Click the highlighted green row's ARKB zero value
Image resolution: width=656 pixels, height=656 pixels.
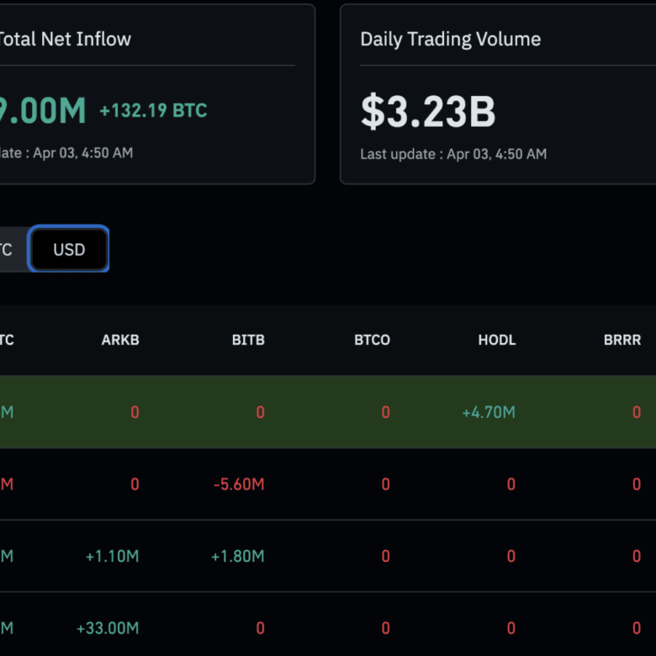pyautogui.click(x=135, y=412)
